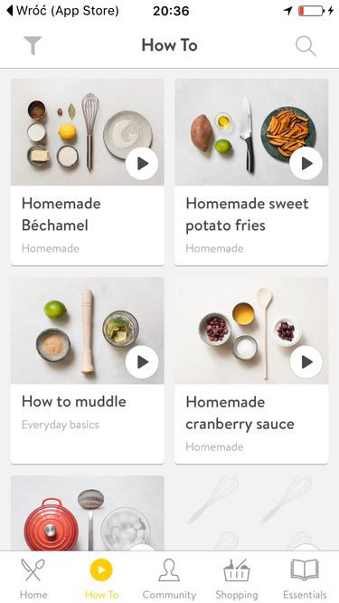Tap the search magnifier icon
The image size is (339, 603).
[x=306, y=46]
